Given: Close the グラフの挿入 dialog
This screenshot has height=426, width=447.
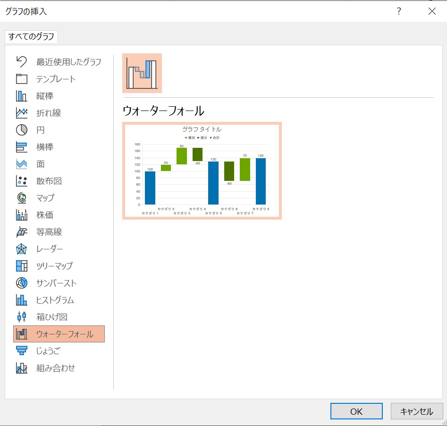Looking at the screenshot, I should [432, 11].
